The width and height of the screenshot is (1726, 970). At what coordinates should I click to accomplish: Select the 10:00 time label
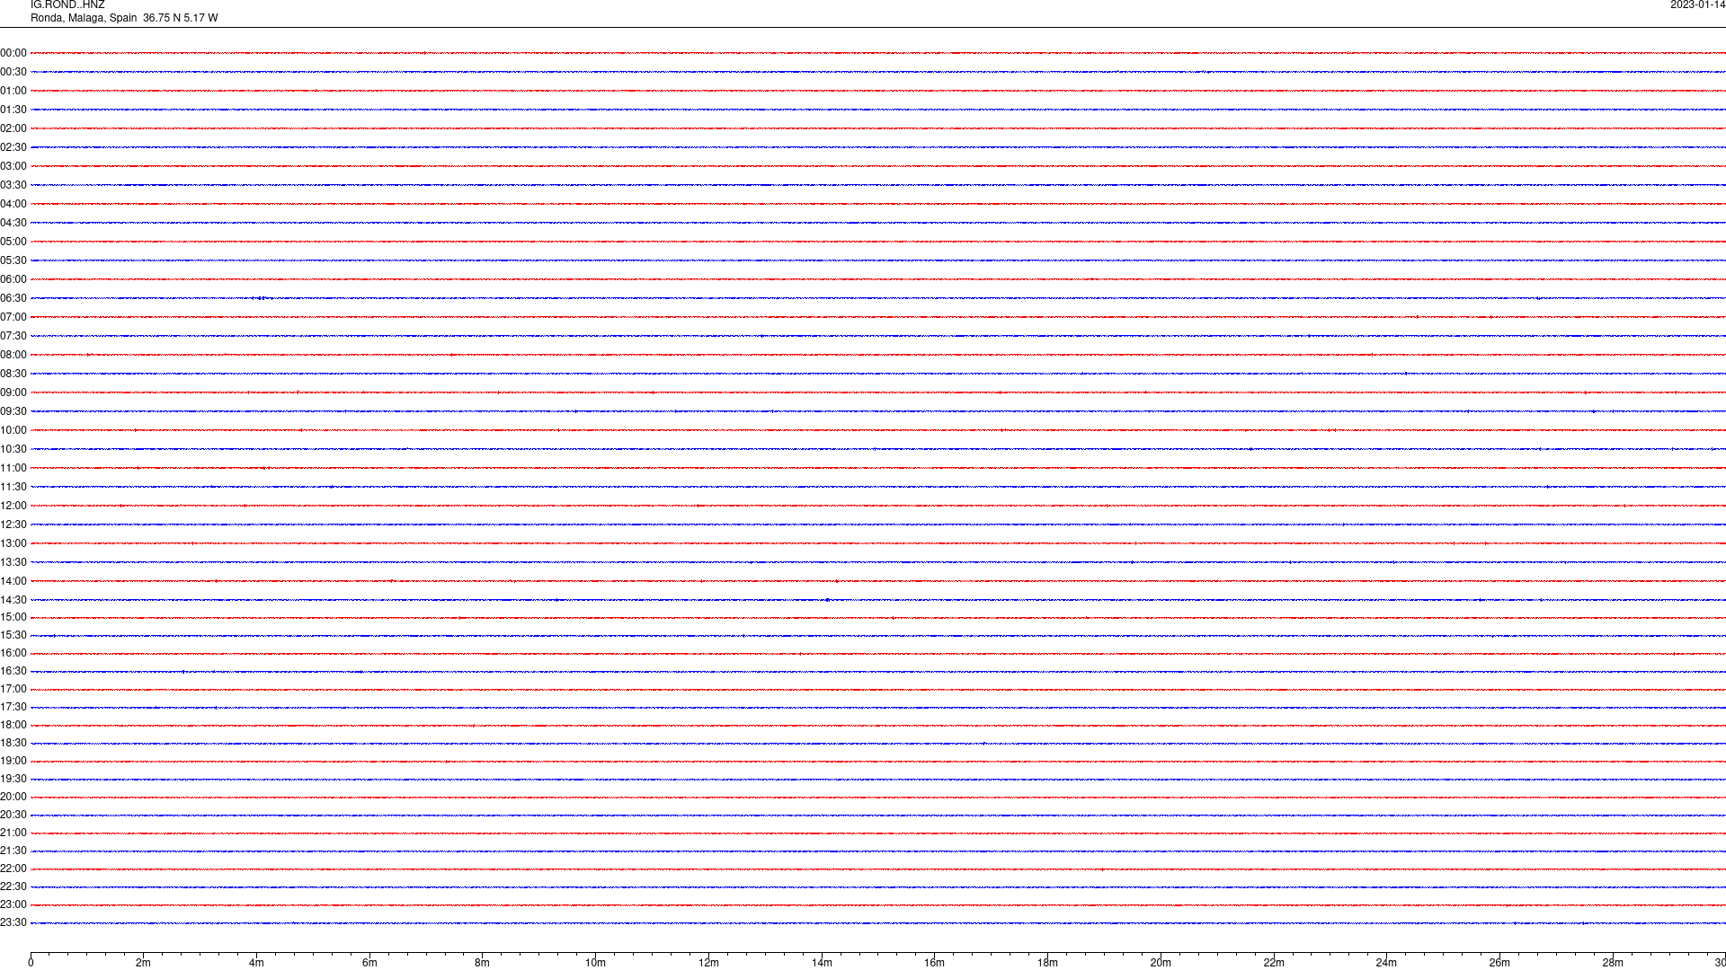tap(13, 430)
